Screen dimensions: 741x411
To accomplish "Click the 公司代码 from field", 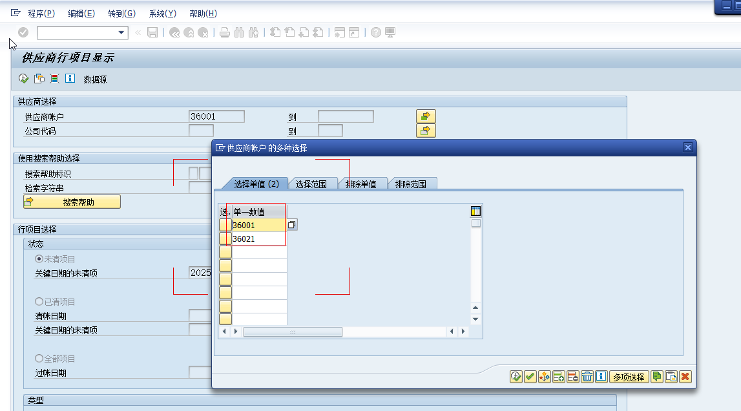I will (201, 131).
